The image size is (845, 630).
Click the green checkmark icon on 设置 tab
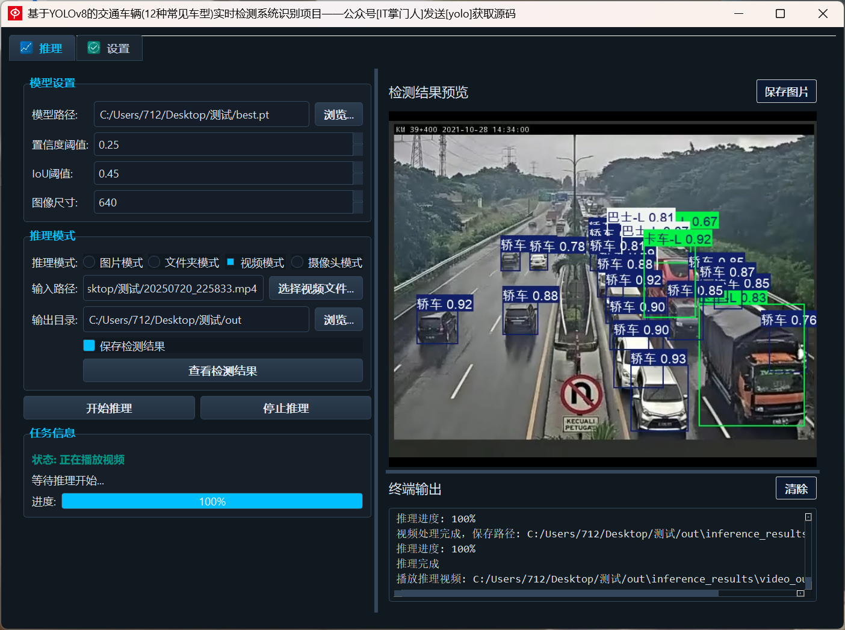point(93,47)
